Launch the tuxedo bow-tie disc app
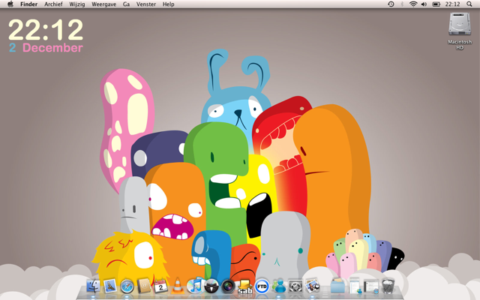Screen dimensions: 480x300 pyautogui.click(x=211, y=286)
